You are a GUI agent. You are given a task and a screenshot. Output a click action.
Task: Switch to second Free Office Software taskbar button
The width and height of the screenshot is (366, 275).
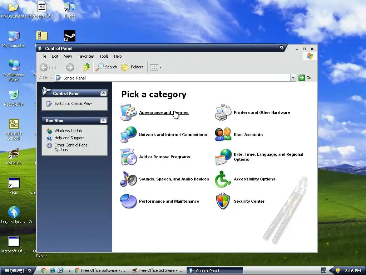(158, 271)
